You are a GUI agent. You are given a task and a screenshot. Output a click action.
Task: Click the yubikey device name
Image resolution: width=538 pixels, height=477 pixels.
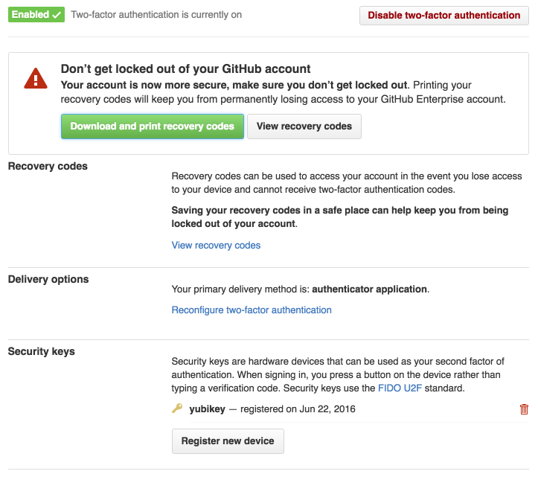(x=208, y=409)
